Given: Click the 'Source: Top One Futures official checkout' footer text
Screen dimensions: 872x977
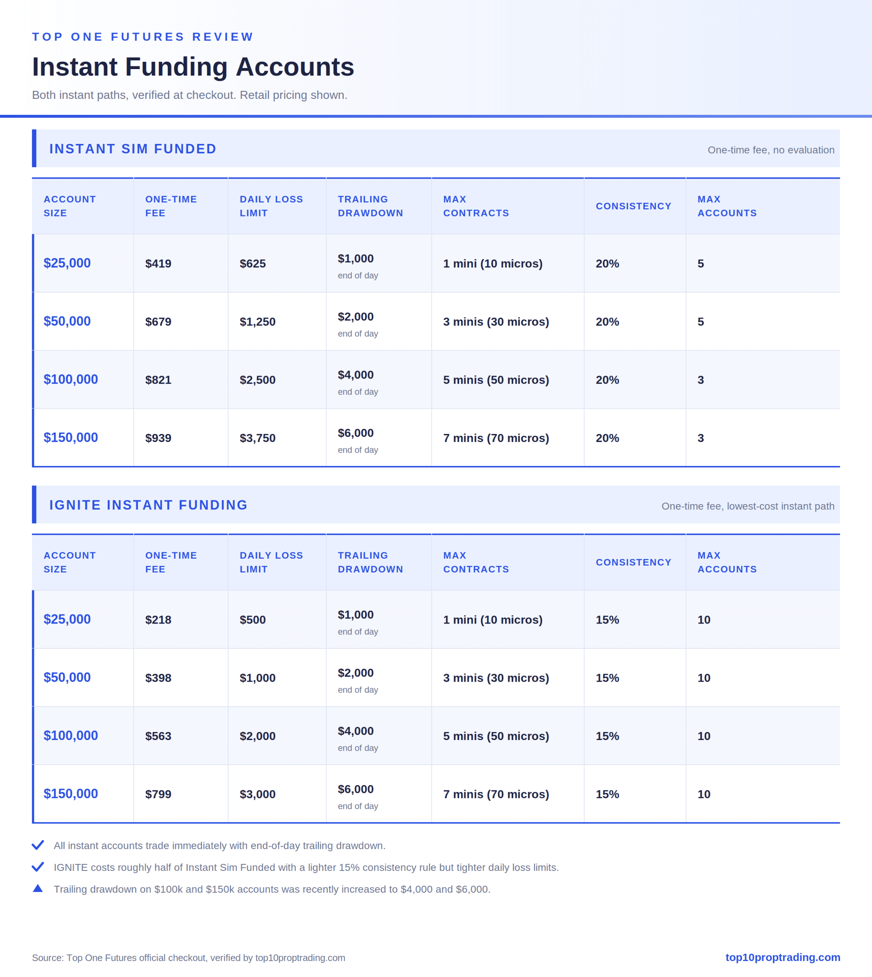Looking at the screenshot, I should pyautogui.click(x=188, y=958).
